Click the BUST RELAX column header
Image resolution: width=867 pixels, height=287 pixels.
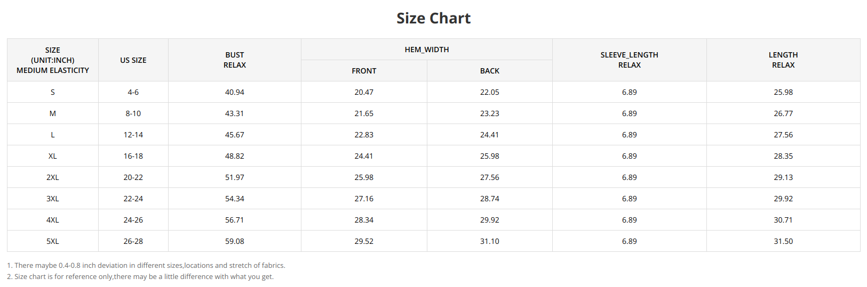coord(234,60)
